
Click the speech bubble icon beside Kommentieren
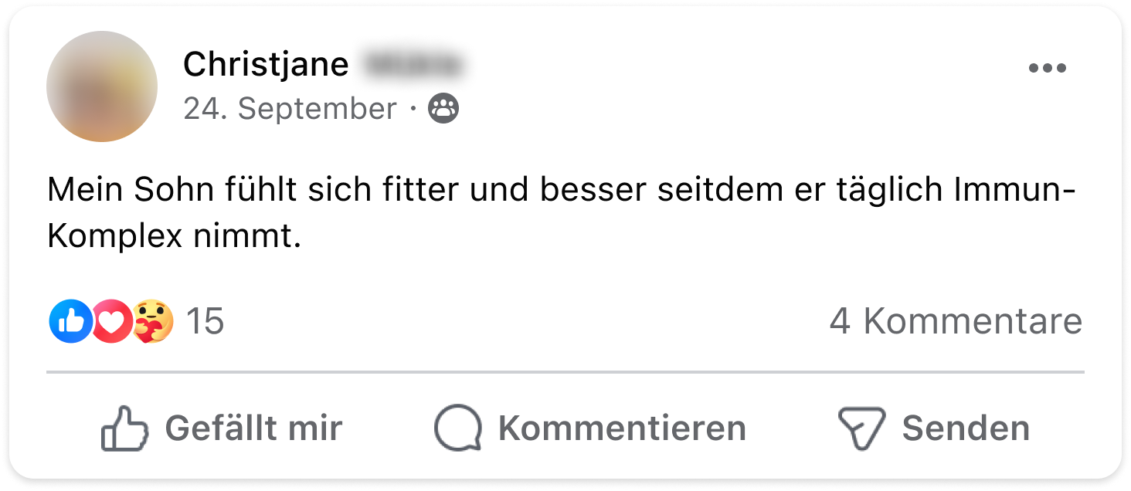(x=457, y=429)
